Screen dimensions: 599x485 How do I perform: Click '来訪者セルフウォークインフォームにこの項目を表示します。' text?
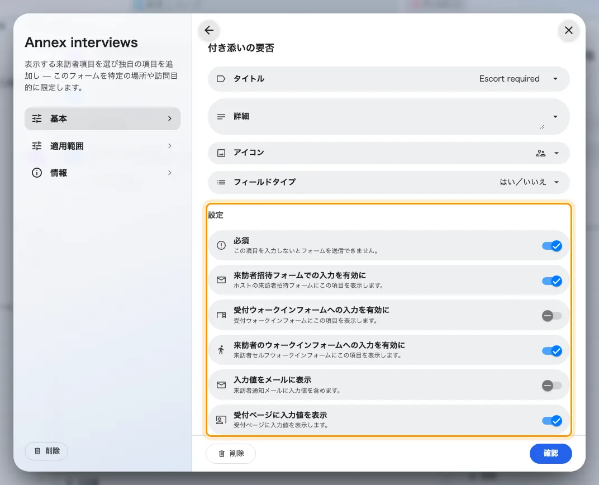pyautogui.click(x=318, y=355)
